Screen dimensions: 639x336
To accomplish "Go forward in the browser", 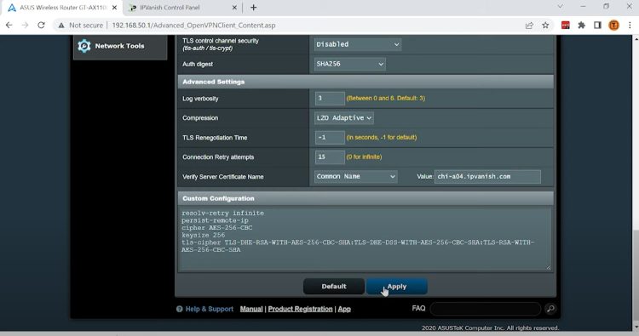I will 25,26.
